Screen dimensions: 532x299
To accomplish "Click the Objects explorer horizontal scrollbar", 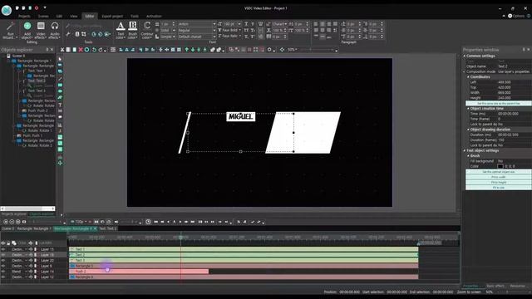I will click(x=27, y=208).
